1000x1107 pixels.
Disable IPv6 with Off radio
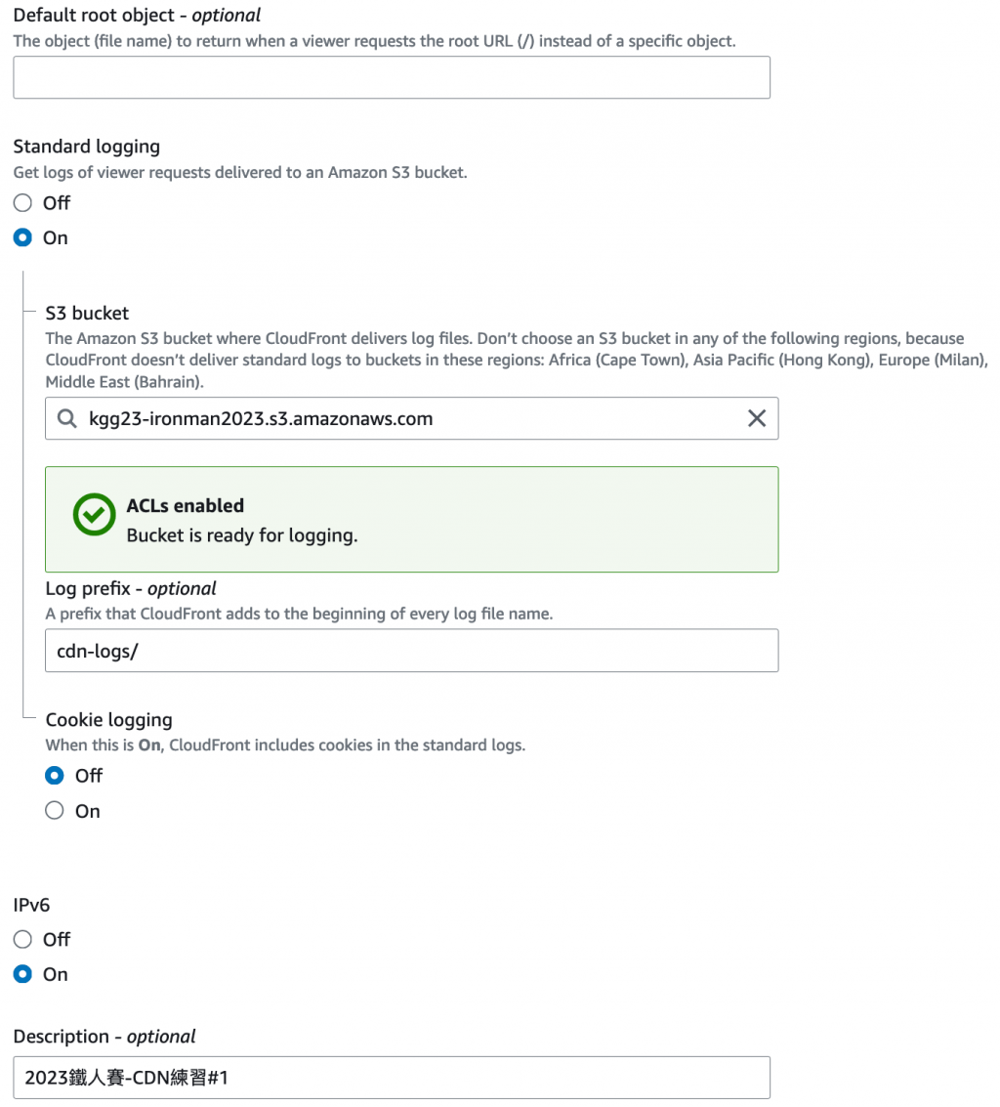tap(23, 940)
